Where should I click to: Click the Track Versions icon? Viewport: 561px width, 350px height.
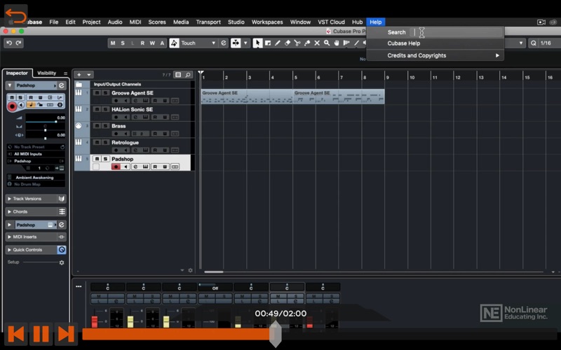click(62, 199)
